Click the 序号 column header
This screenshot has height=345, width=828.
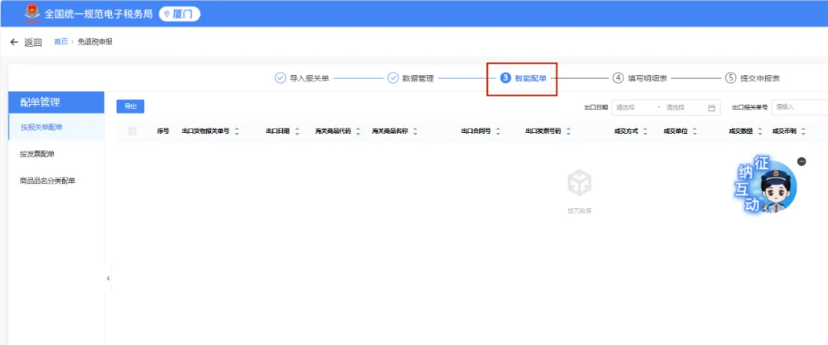click(163, 131)
